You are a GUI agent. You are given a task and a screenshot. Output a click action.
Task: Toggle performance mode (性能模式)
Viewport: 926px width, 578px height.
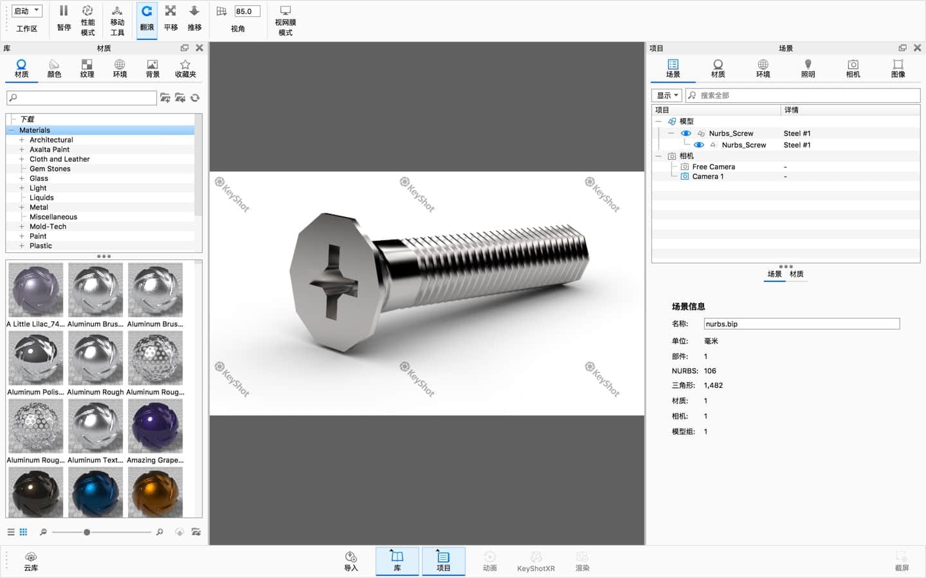87,21
